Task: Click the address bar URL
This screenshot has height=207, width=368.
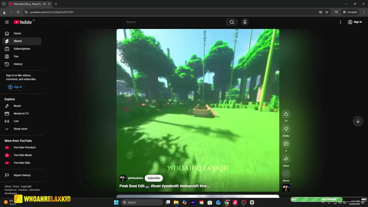Action: 52,12
